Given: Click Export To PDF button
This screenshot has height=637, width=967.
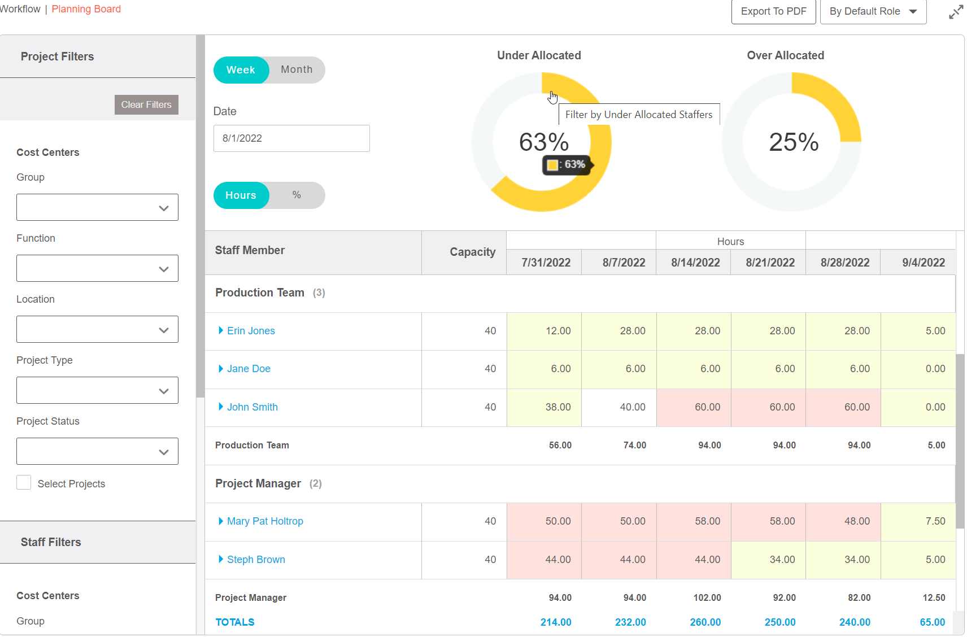Looking at the screenshot, I should click(773, 11).
